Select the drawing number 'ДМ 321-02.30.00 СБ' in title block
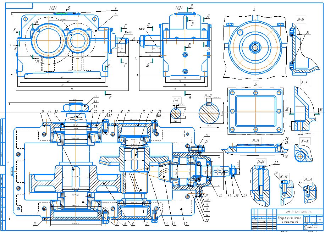 pyautogui.click(x=298, y=212)
